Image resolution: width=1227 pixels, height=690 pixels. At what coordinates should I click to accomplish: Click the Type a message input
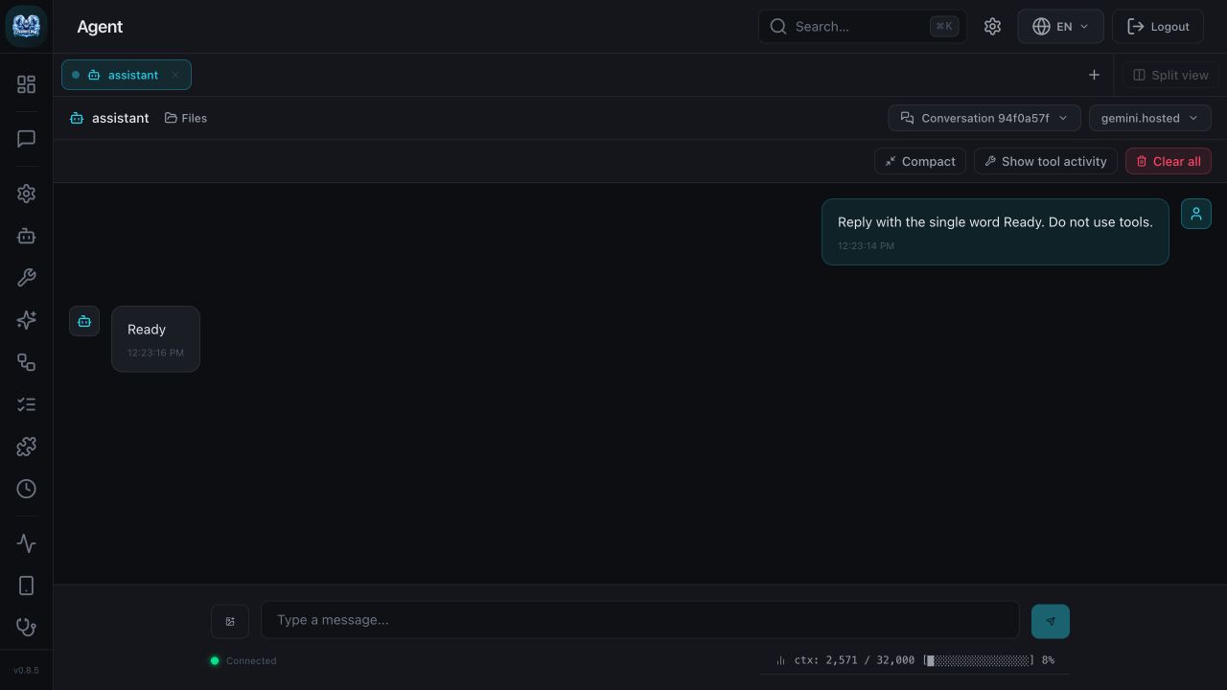pos(639,620)
